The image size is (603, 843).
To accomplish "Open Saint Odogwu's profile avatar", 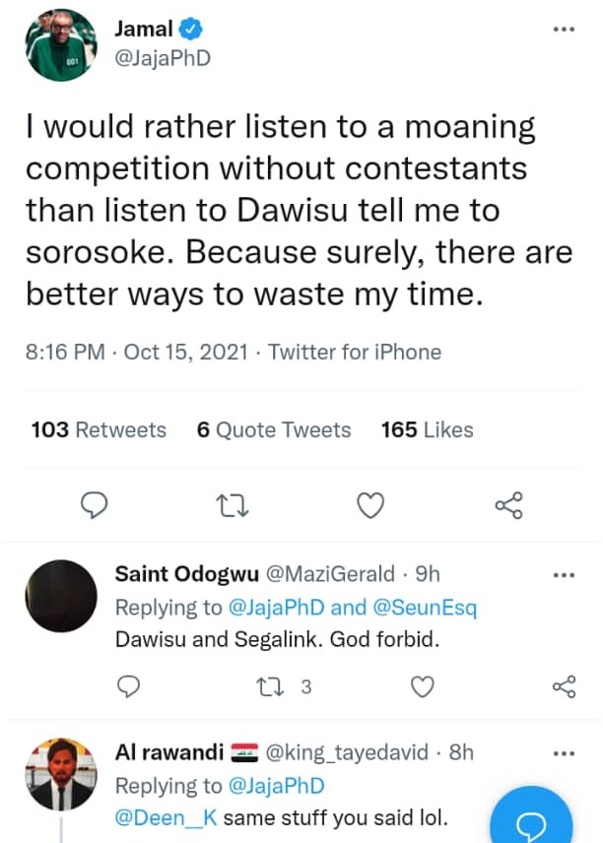I will 60,596.
